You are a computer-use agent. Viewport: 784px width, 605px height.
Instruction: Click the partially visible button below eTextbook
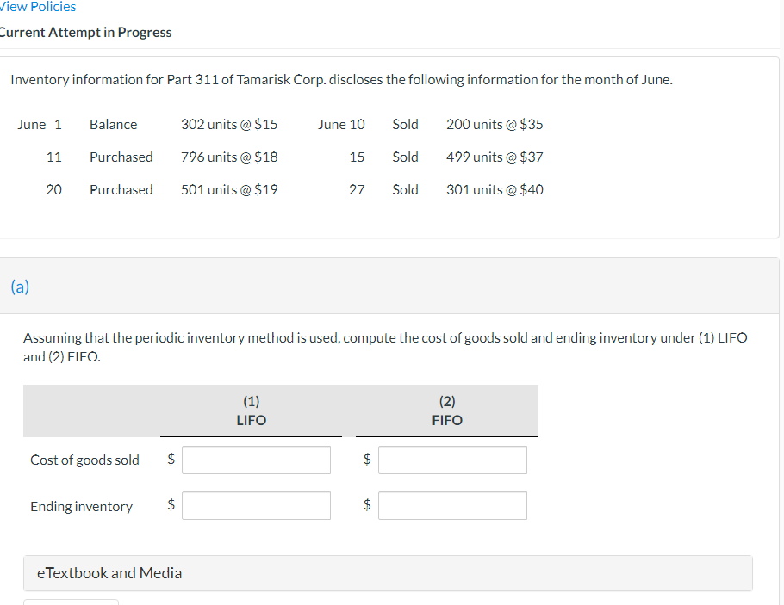71,602
